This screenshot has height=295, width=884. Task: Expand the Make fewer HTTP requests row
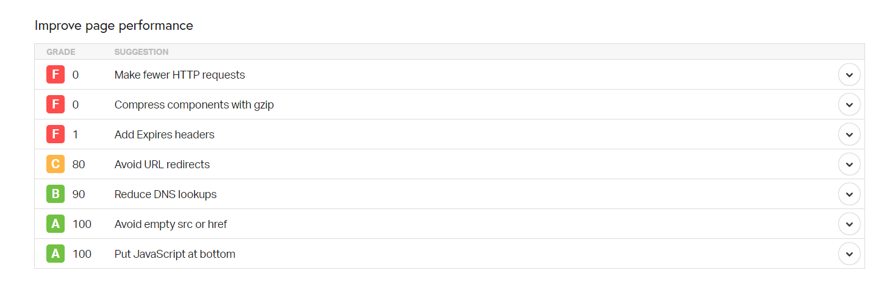(x=849, y=75)
